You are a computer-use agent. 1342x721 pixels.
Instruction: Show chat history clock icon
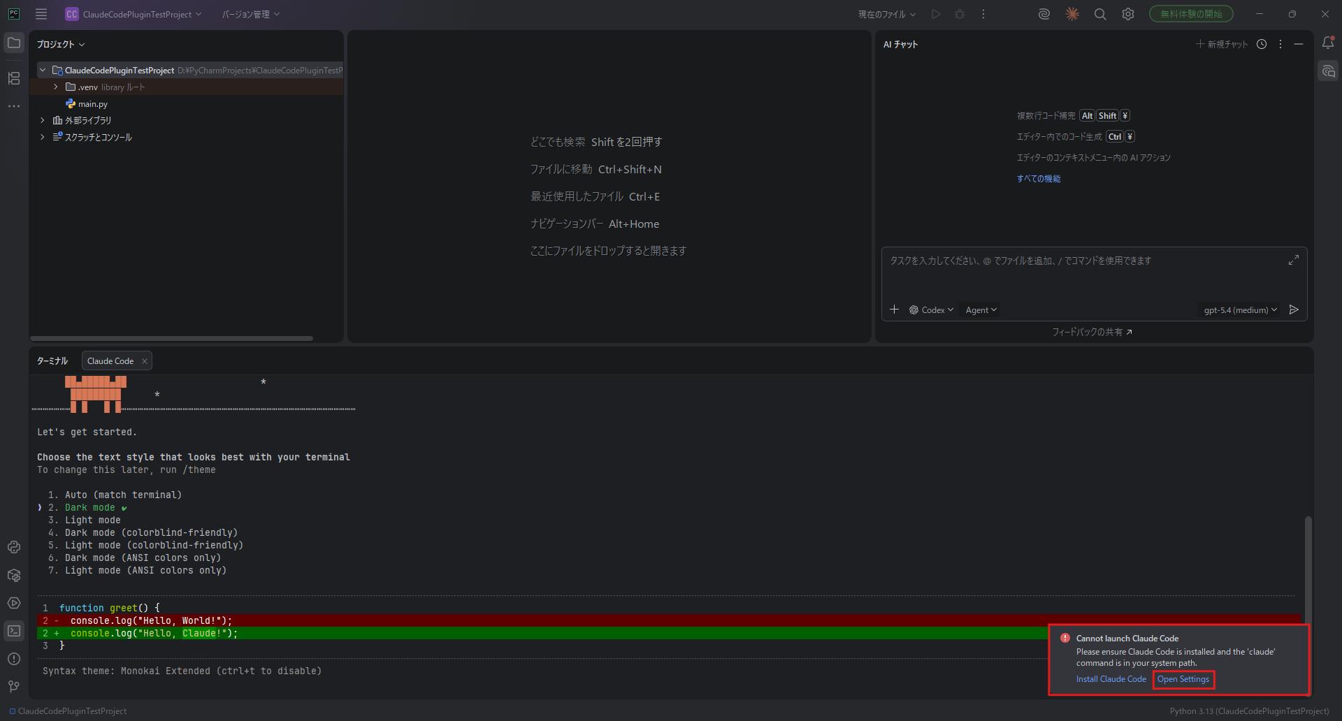pos(1262,44)
